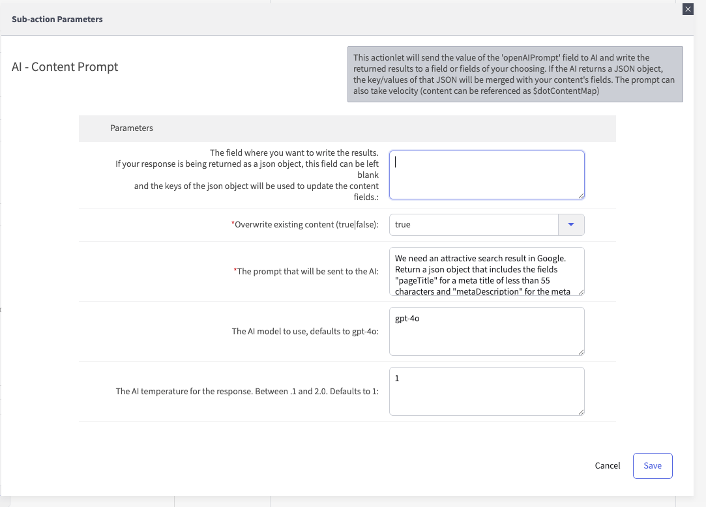Viewport: 706px width, 507px height.
Task: Click the 'AI model to use' label
Action: coord(305,332)
